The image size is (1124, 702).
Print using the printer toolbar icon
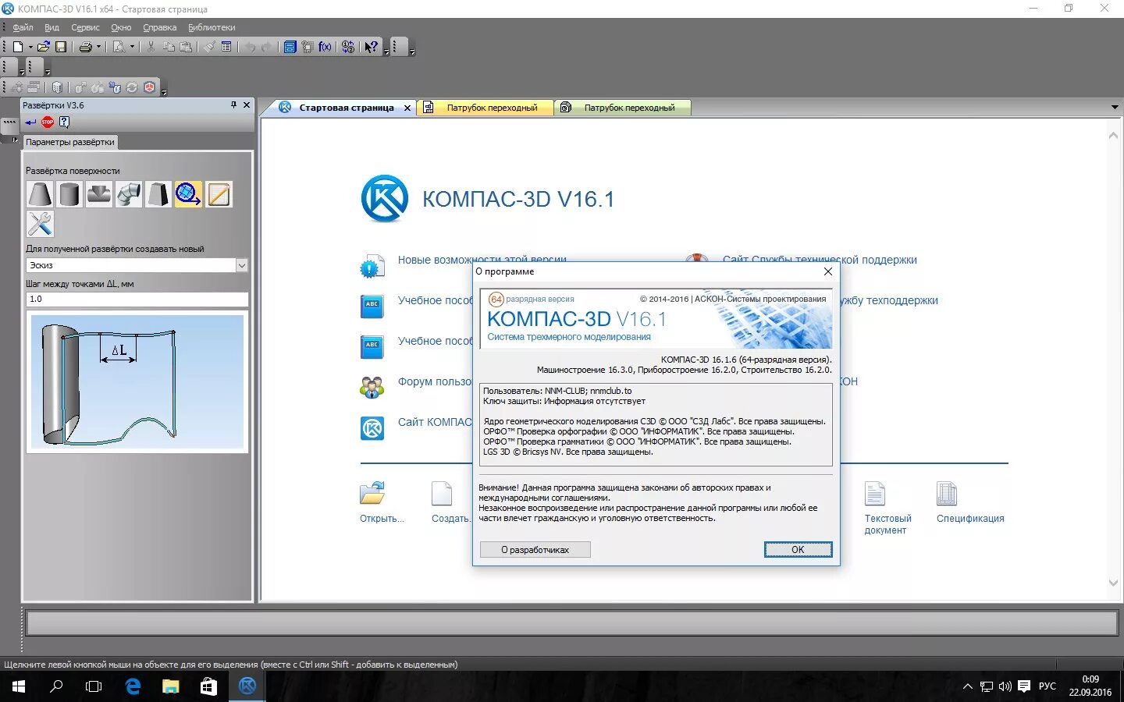[x=86, y=47]
